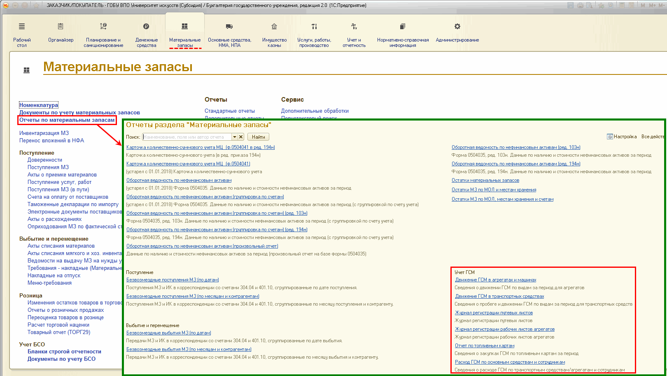Open Безвозмездные поступления МЗ (по датам)

click(x=173, y=280)
